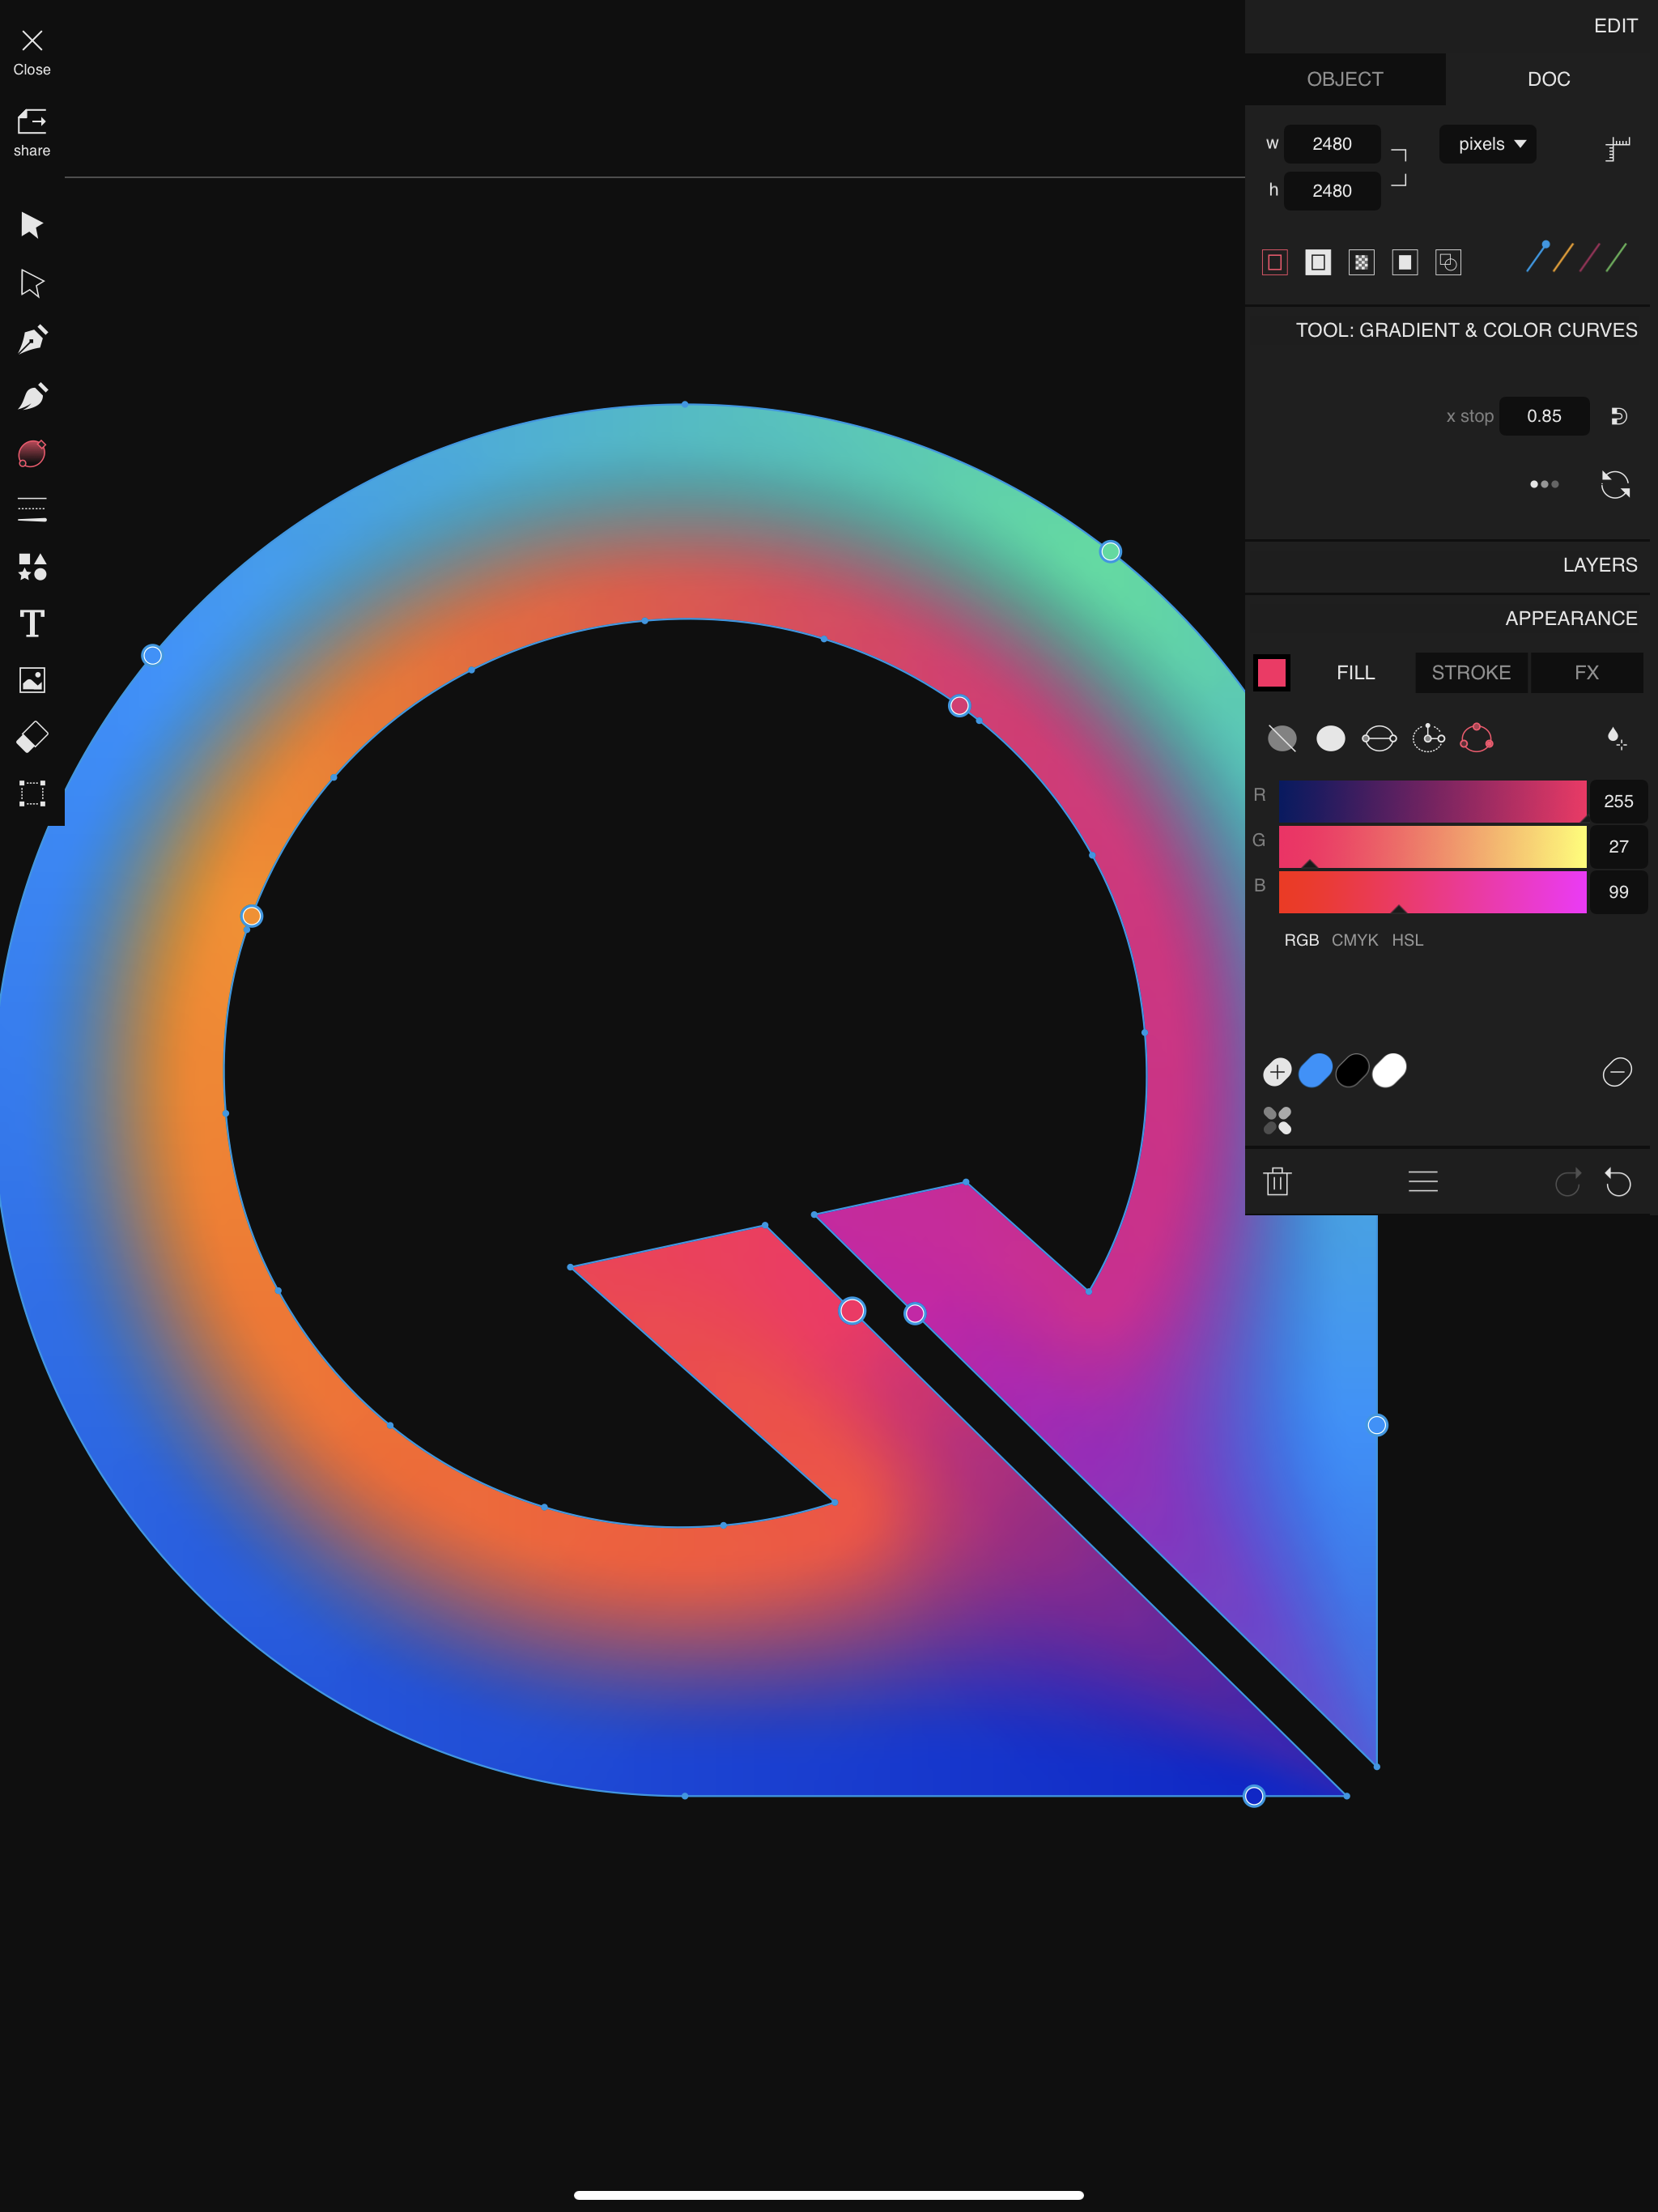Select the solid fill type

1330,739
